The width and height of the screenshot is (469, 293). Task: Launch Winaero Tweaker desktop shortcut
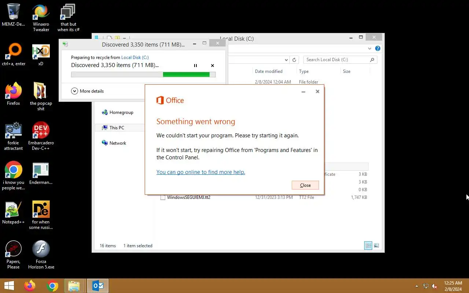[x=41, y=18]
